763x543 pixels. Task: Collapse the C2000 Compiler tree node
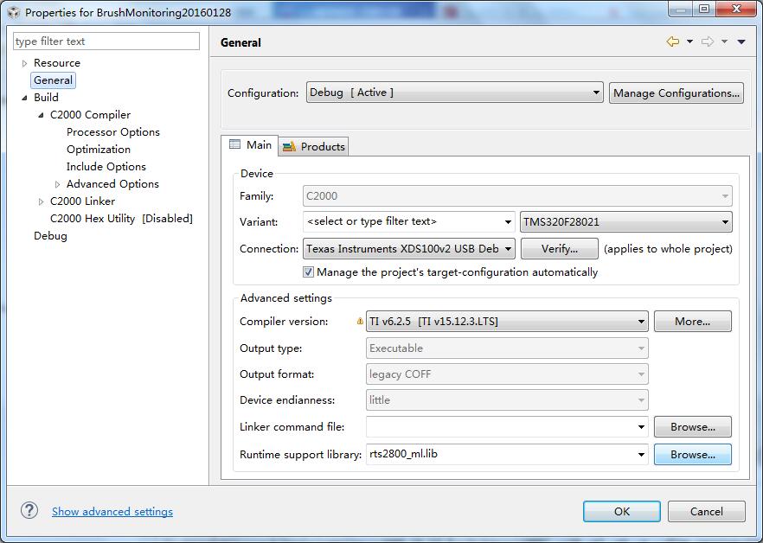click(x=41, y=115)
